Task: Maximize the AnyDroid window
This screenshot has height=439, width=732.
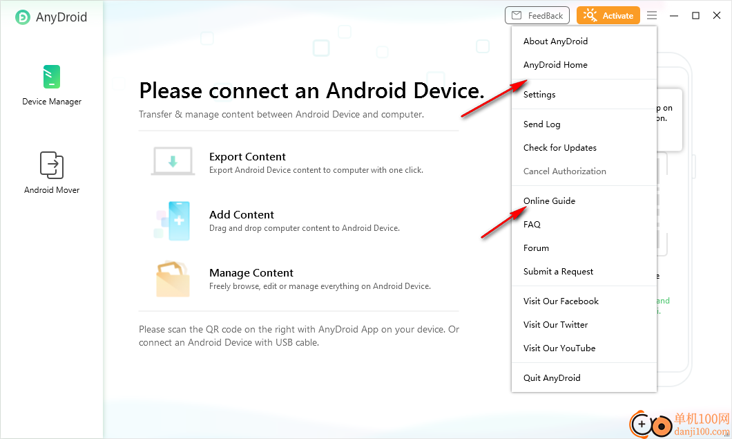Action: click(x=695, y=15)
